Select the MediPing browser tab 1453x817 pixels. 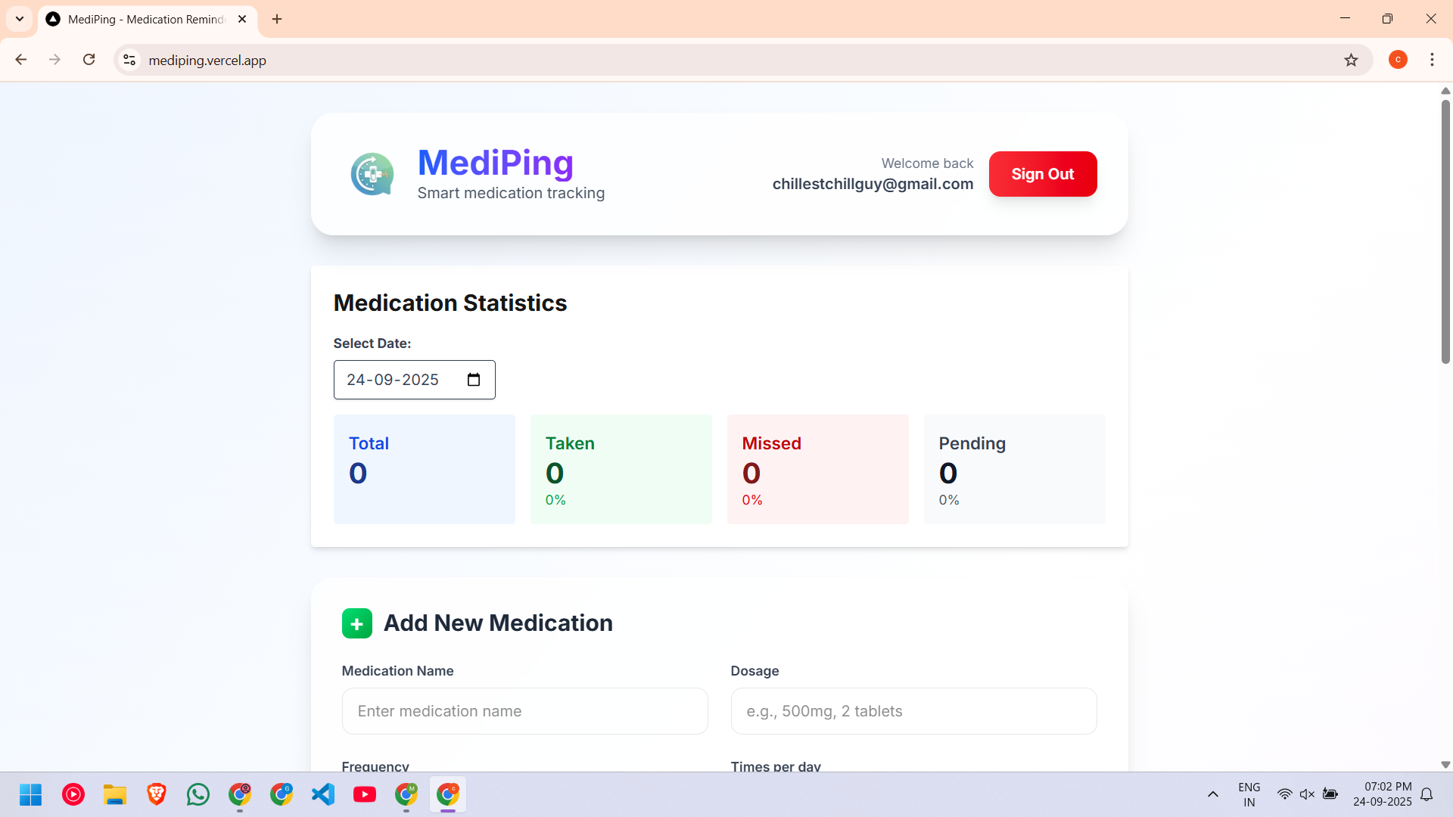pyautogui.click(x=144, y=19)
